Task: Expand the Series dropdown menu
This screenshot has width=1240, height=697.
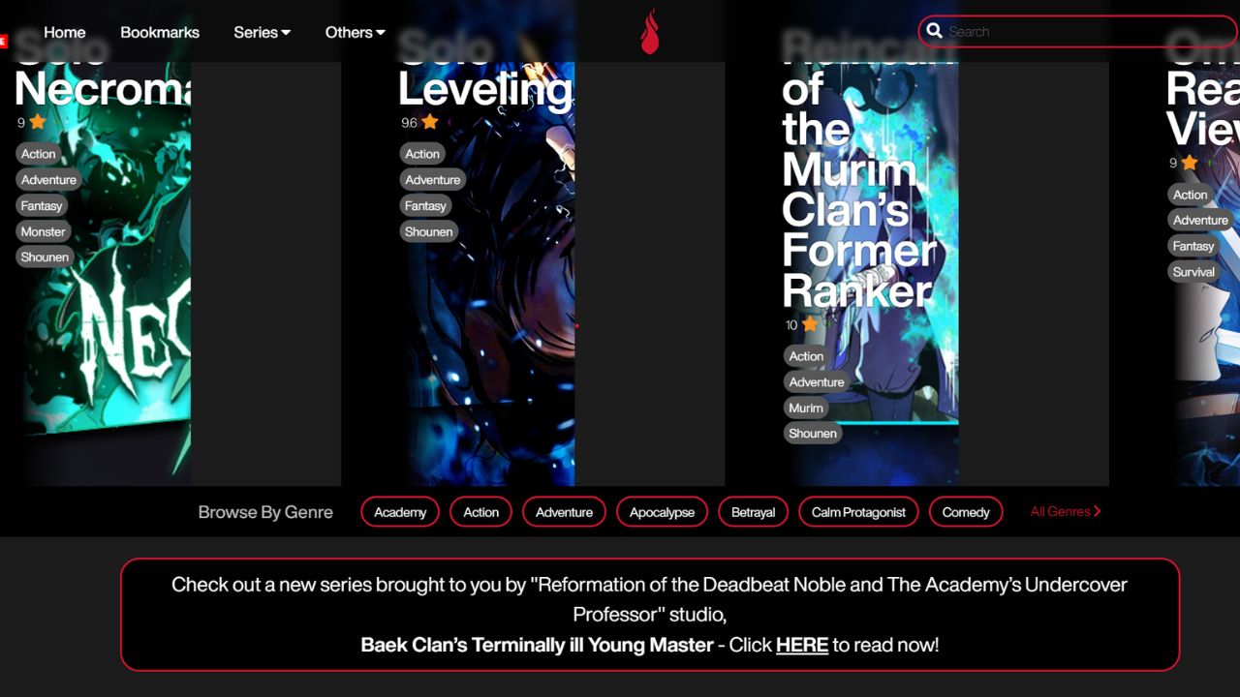Action: pyautogui.click(x=262, y=32)
